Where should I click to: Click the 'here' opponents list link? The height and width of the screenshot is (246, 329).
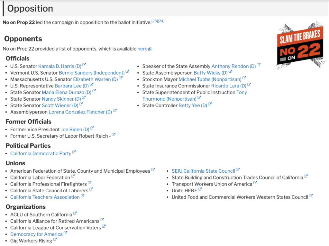point(142,49)
